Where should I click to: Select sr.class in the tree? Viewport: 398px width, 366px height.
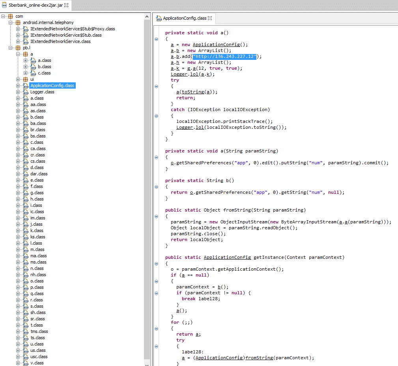coord(37,319)
